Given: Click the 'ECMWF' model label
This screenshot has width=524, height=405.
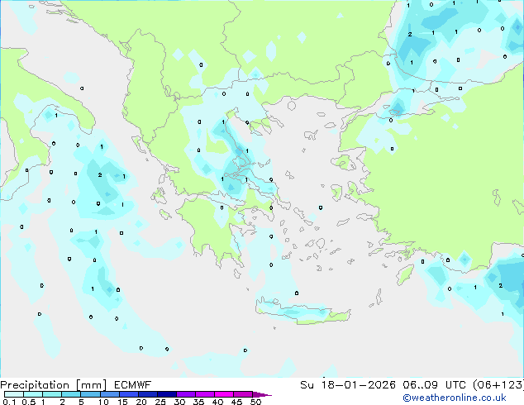Looking at the screenshot, I should (133, 385).
